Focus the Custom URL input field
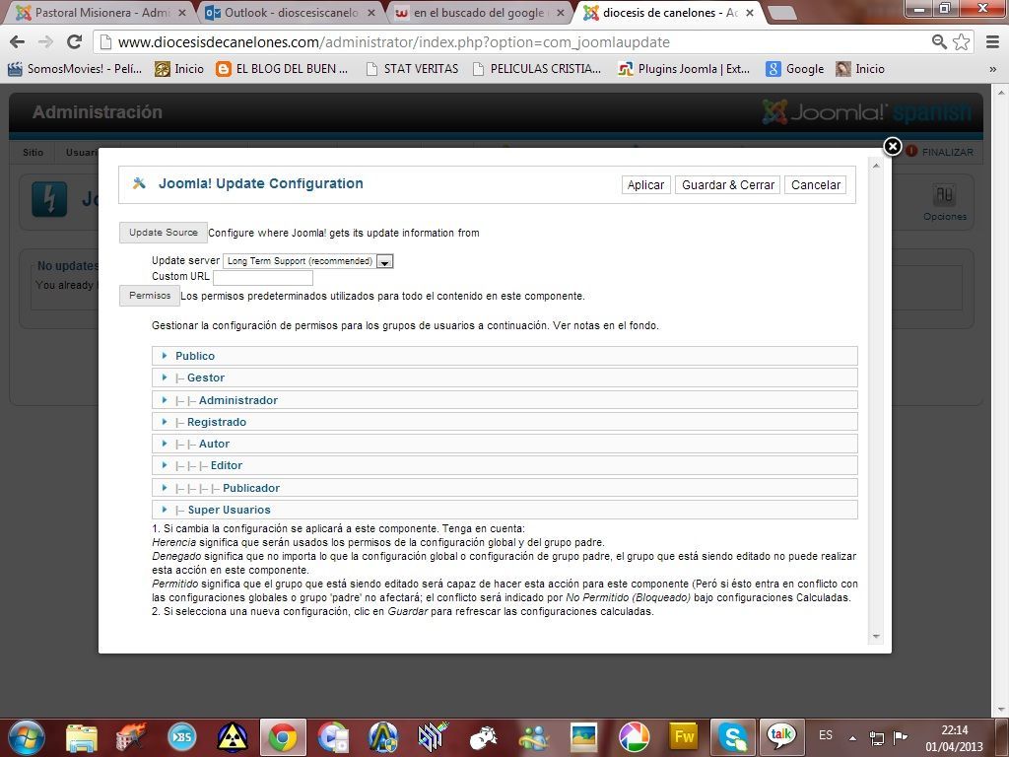 262,277
